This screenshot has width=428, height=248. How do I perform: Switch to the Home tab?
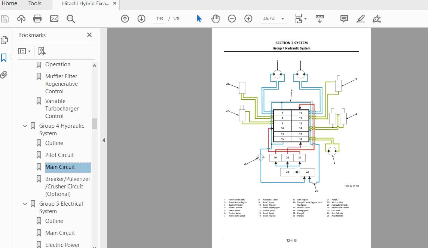9,3
